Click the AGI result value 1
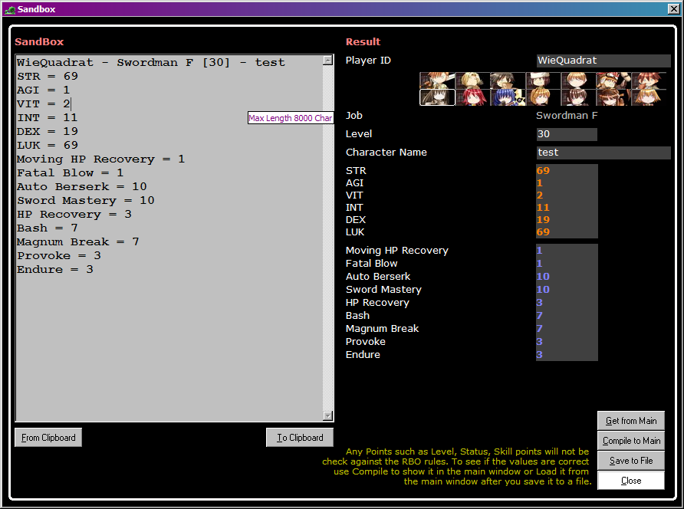684x509 pixels. 540,182
